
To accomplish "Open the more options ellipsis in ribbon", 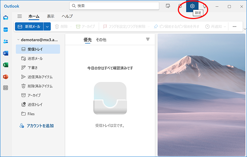I will [x=234, y=26].
